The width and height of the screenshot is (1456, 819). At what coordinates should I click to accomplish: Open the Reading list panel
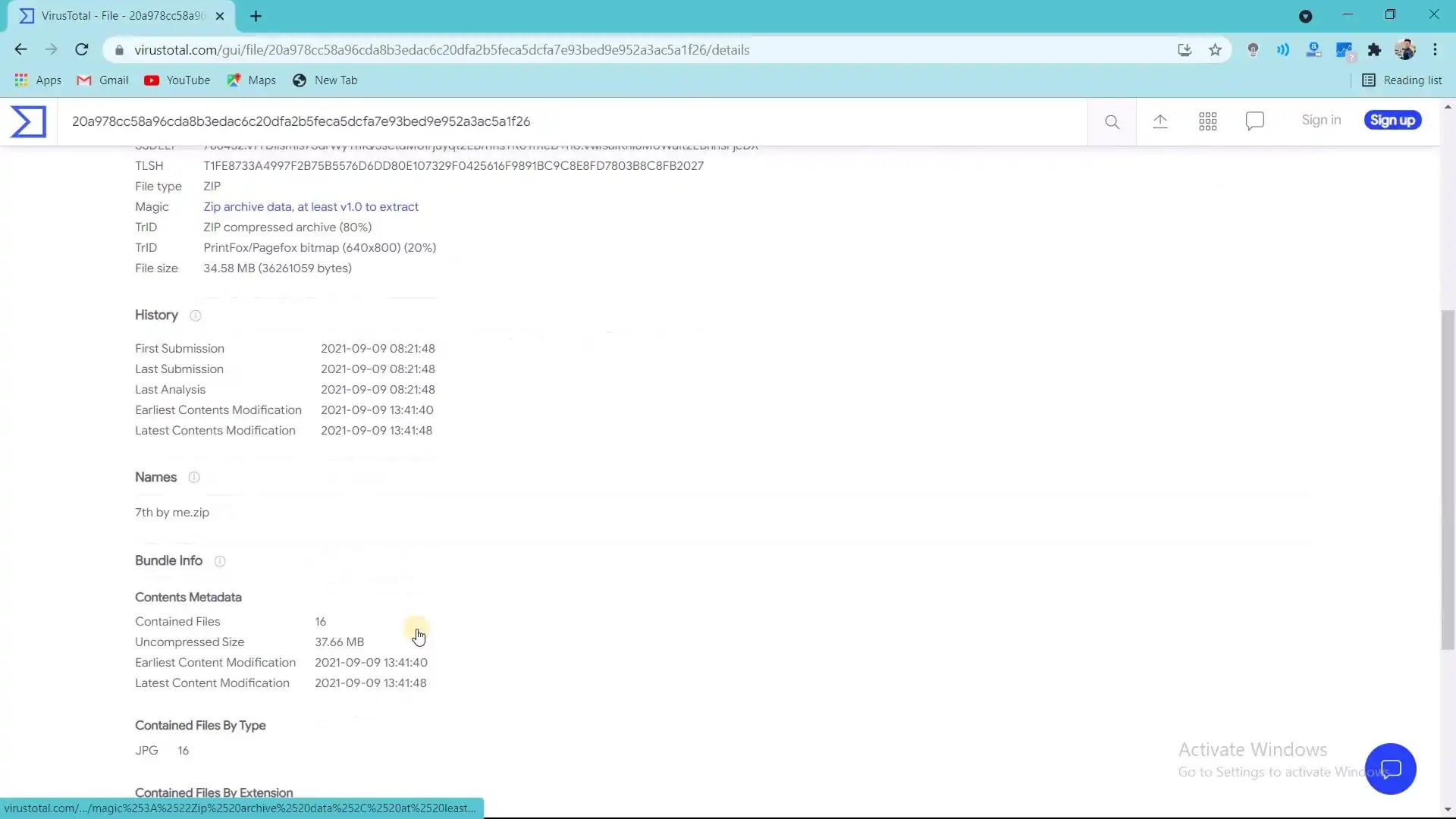pyautogui.click(x=1402, y=80)
